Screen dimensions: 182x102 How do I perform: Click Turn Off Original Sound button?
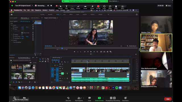click(x=23, y=6)
